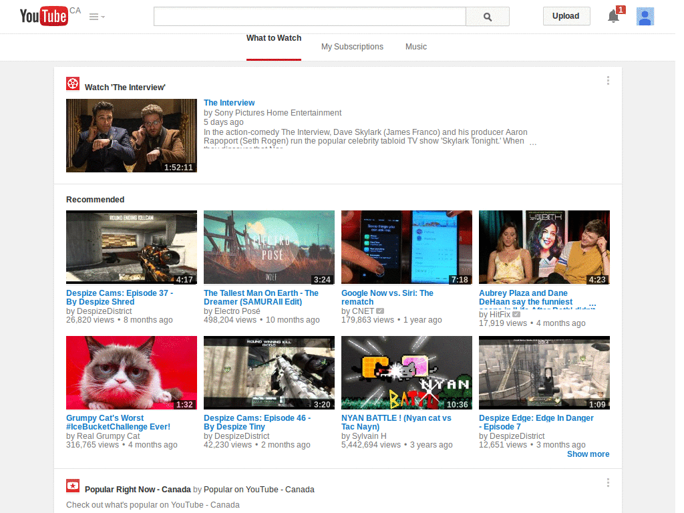Screen dimensions: 684x513
Task: Open Electro Posé channel link
Action: tap(237, 311)
